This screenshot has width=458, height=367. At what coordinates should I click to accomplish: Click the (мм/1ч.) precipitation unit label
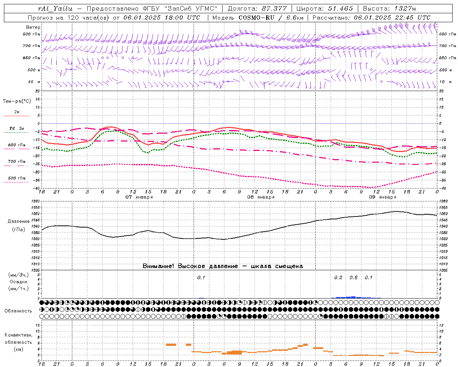pos(19,289)
